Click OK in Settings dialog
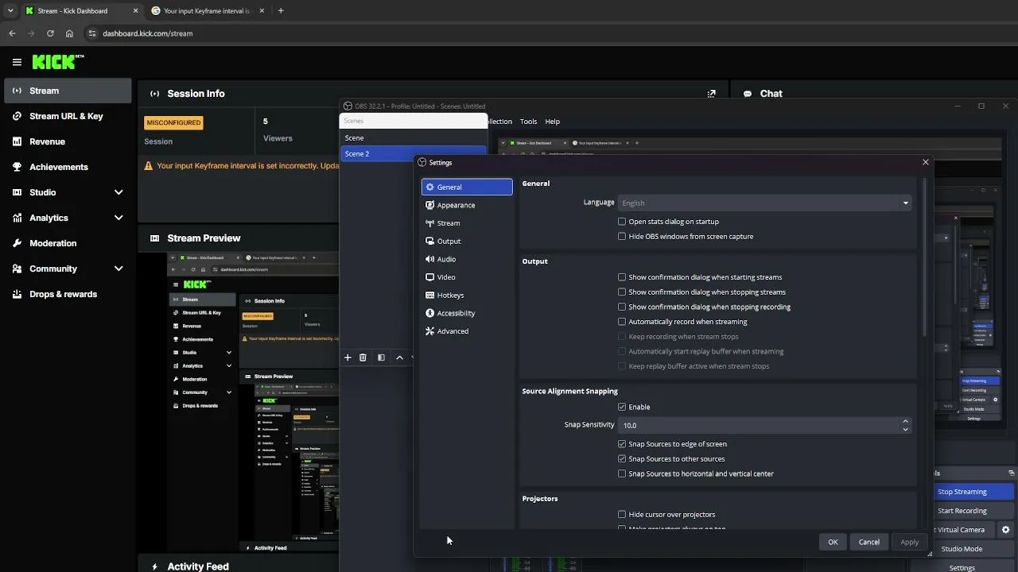The width and height of the screenshot is (1018, 572). coord(833,542)
